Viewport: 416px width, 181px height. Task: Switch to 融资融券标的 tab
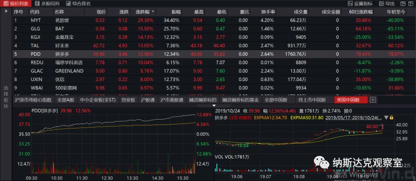[x=203, y=100]
